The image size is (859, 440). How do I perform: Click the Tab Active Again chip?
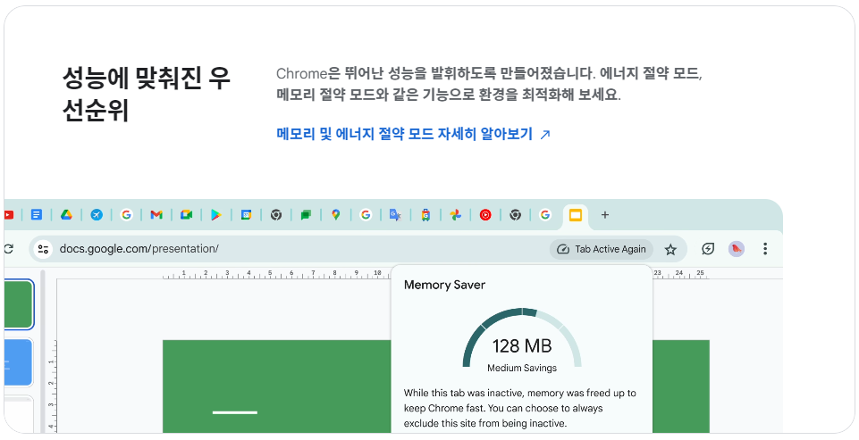(x=602, y=249)
